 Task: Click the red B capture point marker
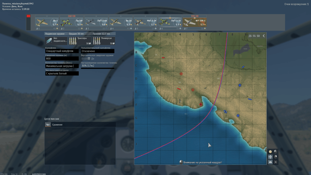pos(201,105)
